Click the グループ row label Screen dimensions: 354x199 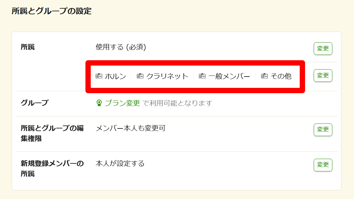[34, 103]
